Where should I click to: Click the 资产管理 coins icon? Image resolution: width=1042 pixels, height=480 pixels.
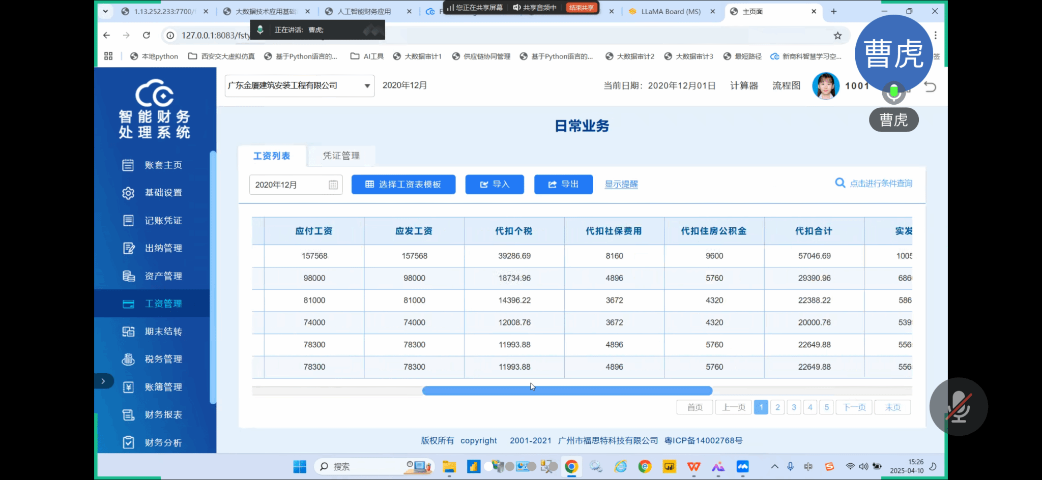click(x=128, y=276)
